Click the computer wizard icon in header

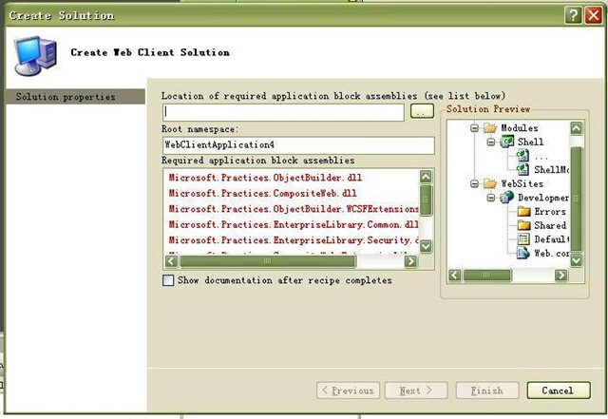[35, 55]
